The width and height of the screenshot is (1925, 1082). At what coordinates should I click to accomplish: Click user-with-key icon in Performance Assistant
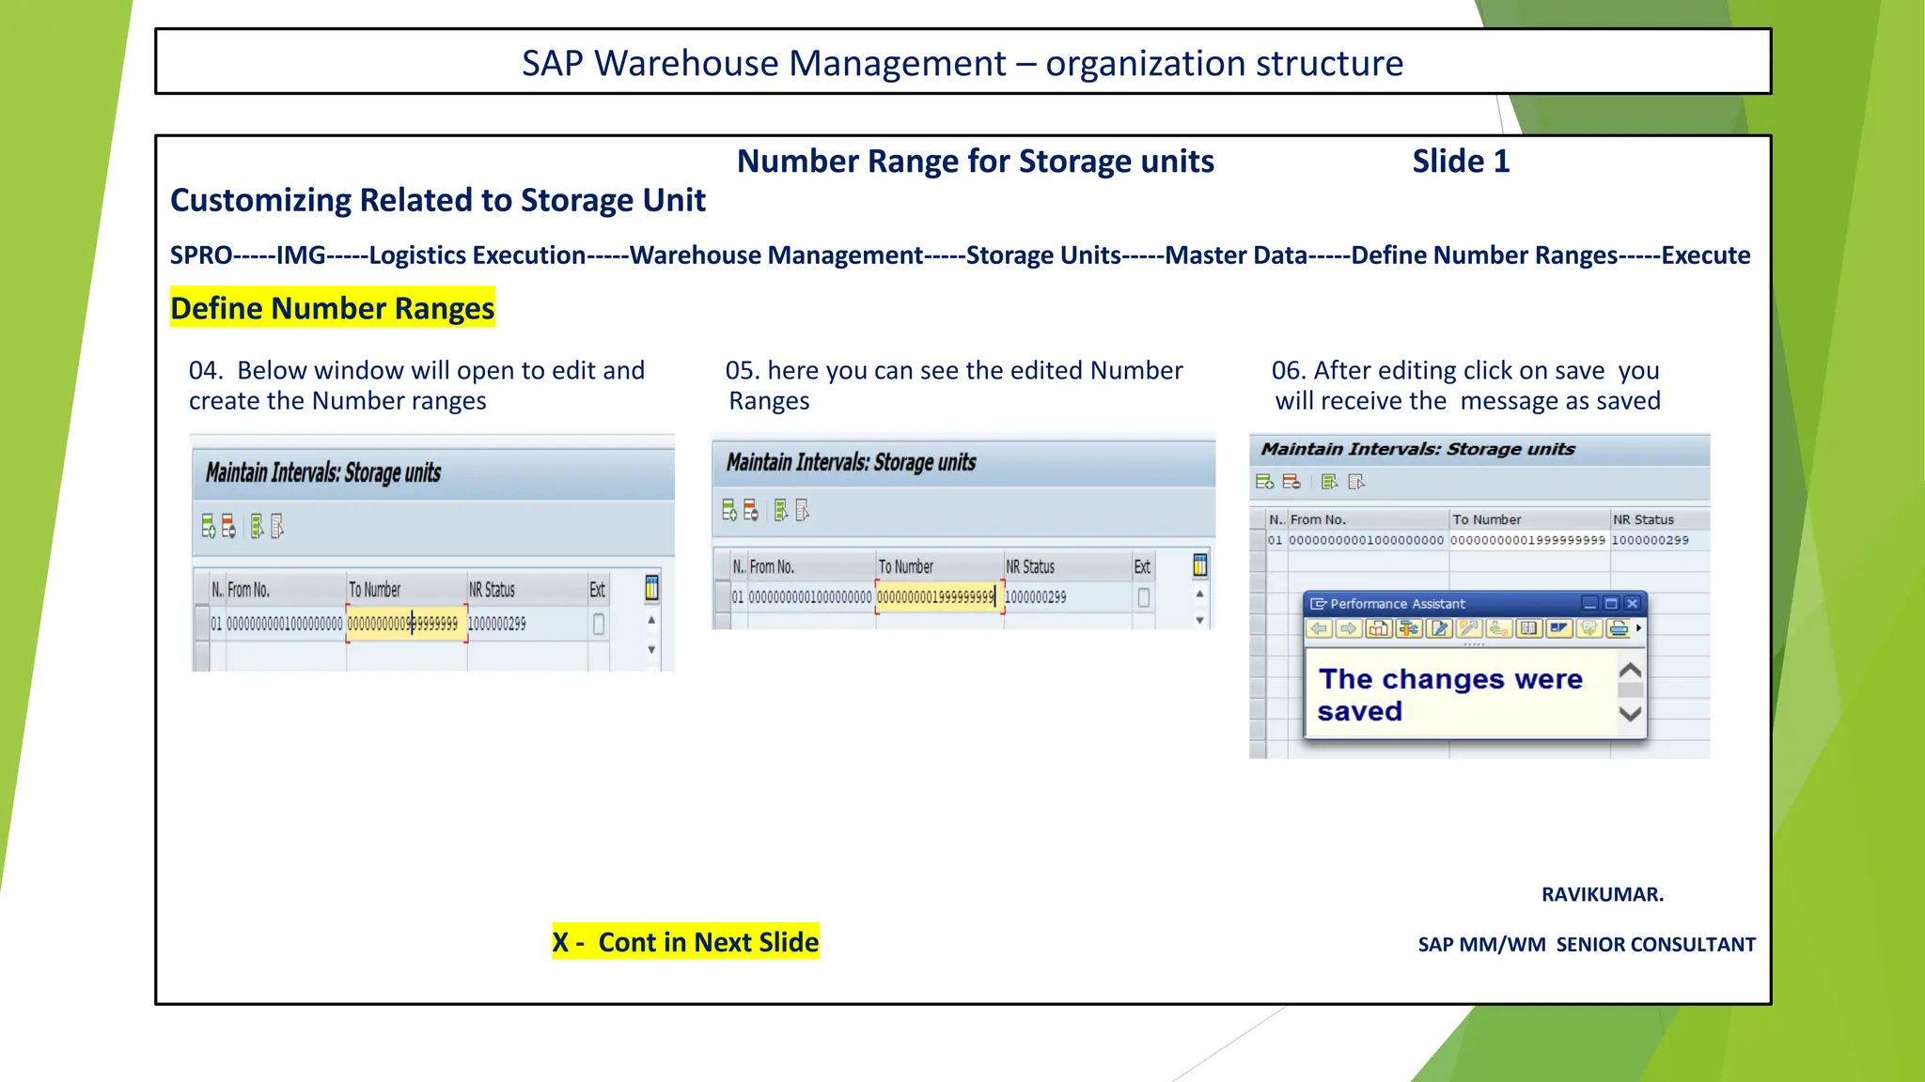[1499, 628]
